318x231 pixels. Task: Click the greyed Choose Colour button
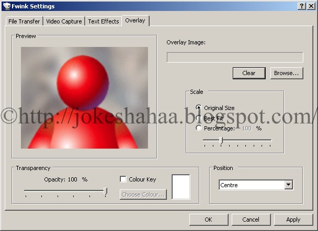tap(143, 194)
